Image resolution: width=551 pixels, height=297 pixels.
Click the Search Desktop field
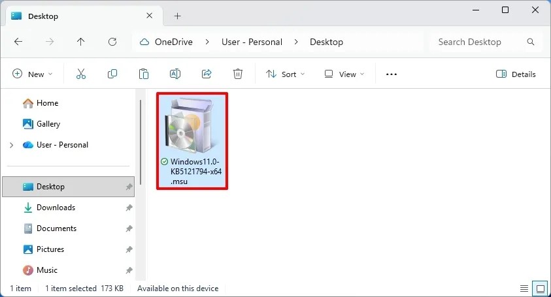coord(486,42)
